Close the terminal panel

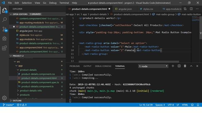pyautogui.click(x=197, y=66)
